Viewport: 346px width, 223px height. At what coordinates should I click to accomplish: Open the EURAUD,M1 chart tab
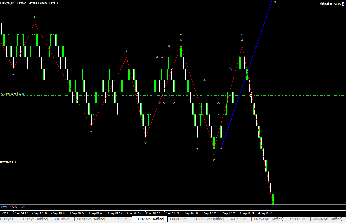[x=179, y=219]
